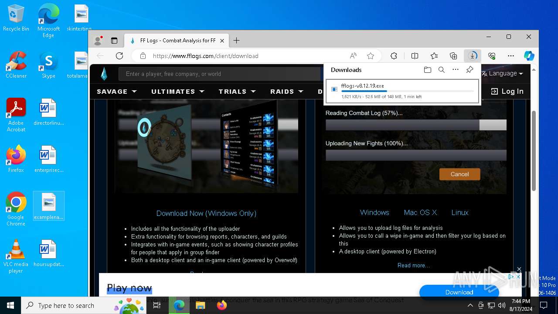Open Task View on taskbar

[157, 305]
